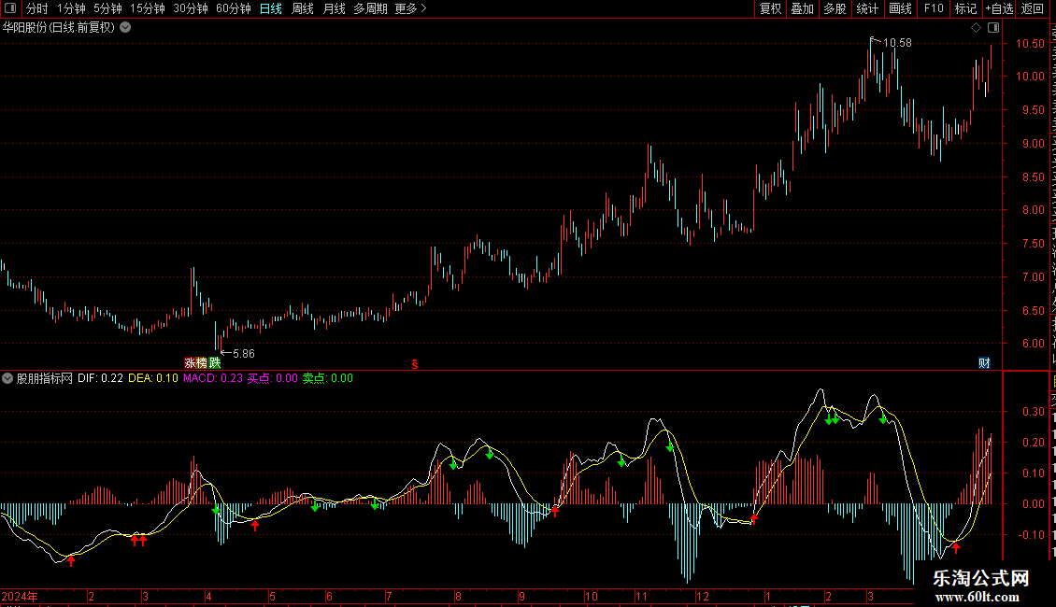Activate the 画线 drawing tools
This screenshot has width=1056, height=607.
coord(900,8)
